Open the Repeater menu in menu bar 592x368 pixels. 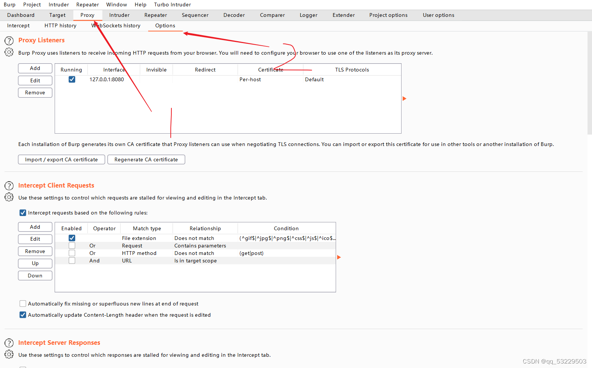(88, 4)
